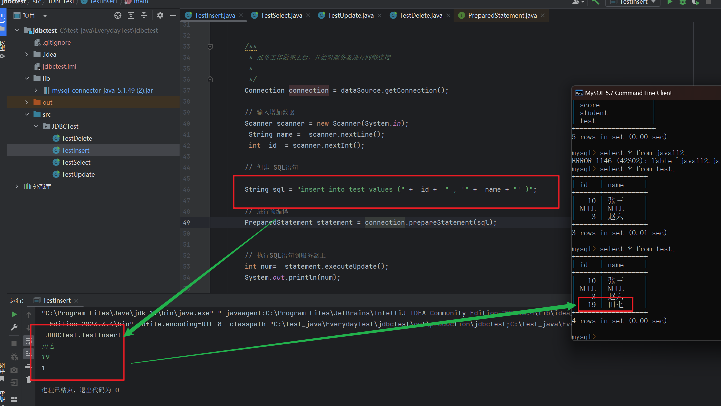Clear all console output with trash icon
The height and width of the screenshot is (406, 721).
(x=29, y=379)
